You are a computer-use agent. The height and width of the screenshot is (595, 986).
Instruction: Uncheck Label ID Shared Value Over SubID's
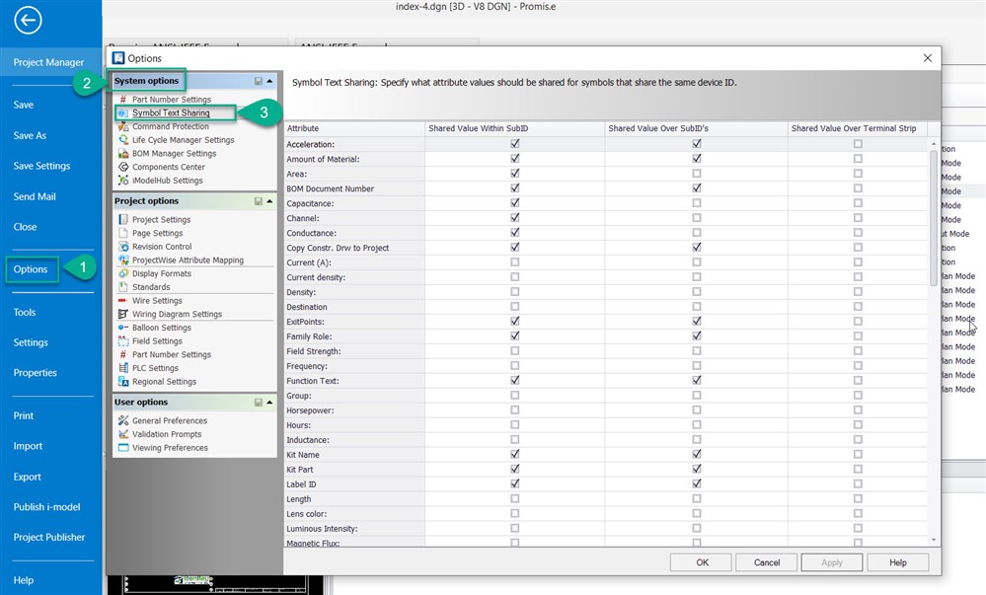coord(697,483)
